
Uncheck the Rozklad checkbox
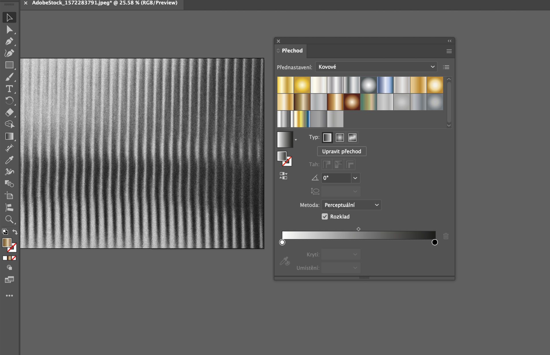325,217
